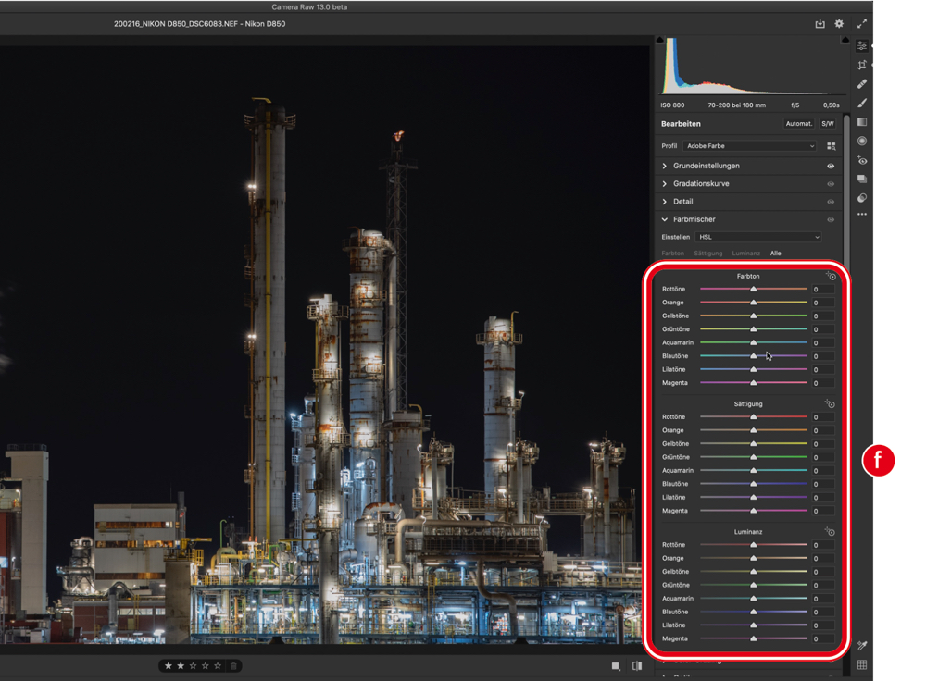926x681 pixels.
Task: Toggle Grundeinstellungen panel visibility eye
Action: point(831,167)
